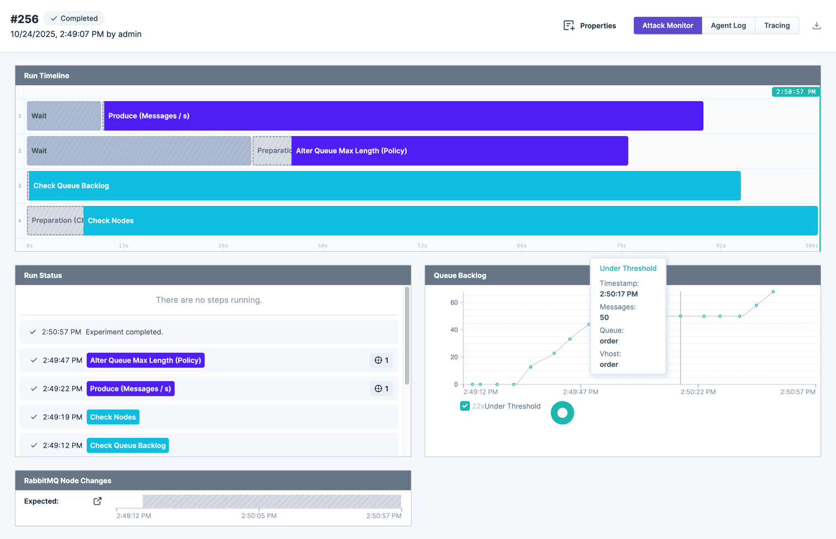836x539 pixels.
Task: Click the target count icon on Alter Queue Max Length
Action: [x=381, y=360]
